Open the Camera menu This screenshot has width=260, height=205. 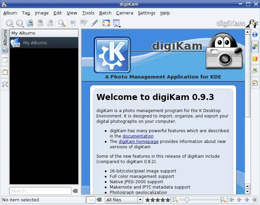point(125,13)
